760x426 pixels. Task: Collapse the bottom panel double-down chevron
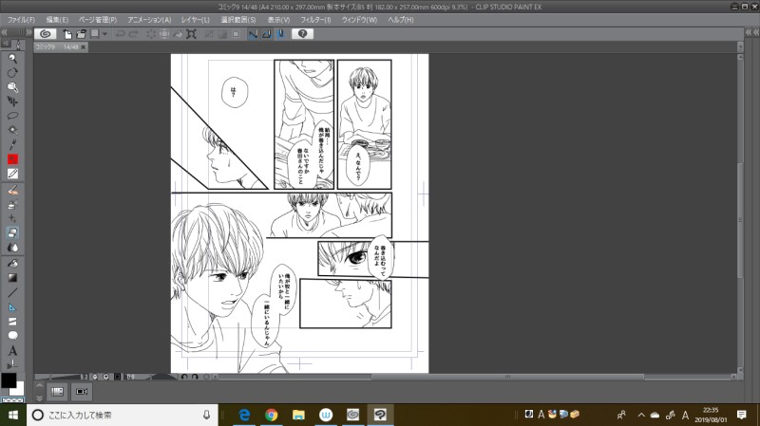click(40, 398)
